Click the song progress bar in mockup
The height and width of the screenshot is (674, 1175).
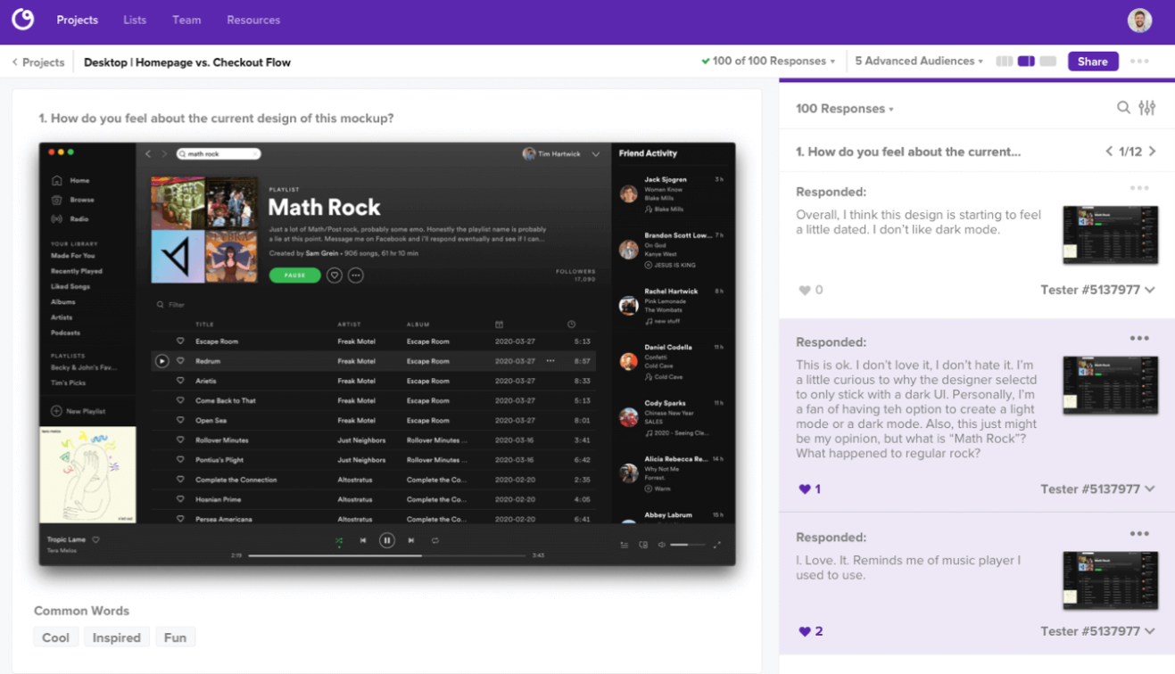click(x=387, y=555)
